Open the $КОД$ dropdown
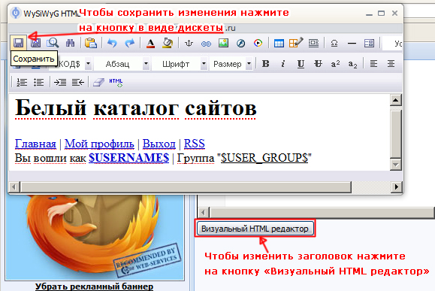This screenshot has width=435, height=291. [88, 64]
